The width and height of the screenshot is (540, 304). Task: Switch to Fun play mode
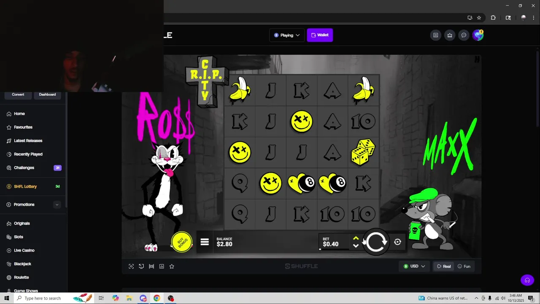click(x=464, y=266)
